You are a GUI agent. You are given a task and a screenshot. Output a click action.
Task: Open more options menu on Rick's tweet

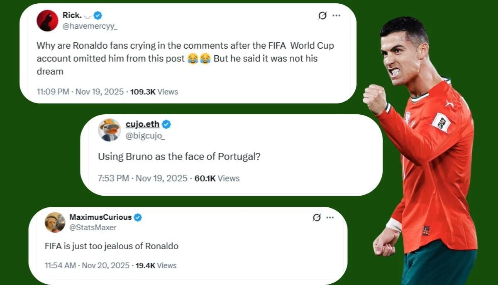tap(335, 15)
